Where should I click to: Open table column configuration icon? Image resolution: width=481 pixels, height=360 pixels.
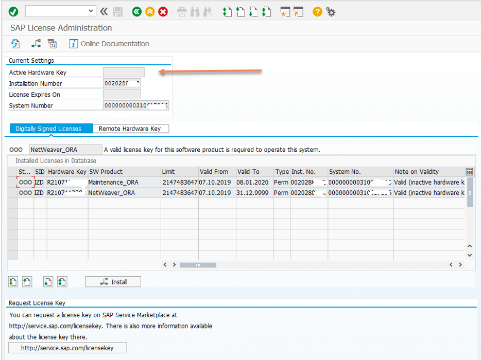click(x=469, y=172)
